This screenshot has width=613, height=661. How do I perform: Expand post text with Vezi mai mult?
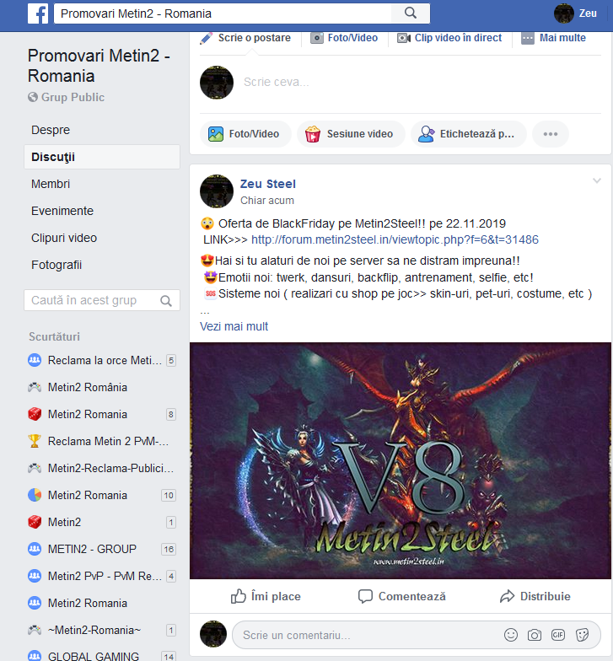[x=234, y=327]
